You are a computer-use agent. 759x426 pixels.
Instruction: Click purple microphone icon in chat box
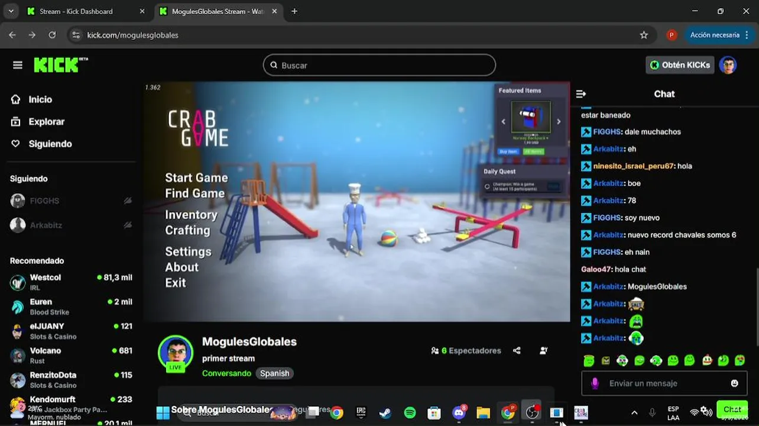coord(595,383)
